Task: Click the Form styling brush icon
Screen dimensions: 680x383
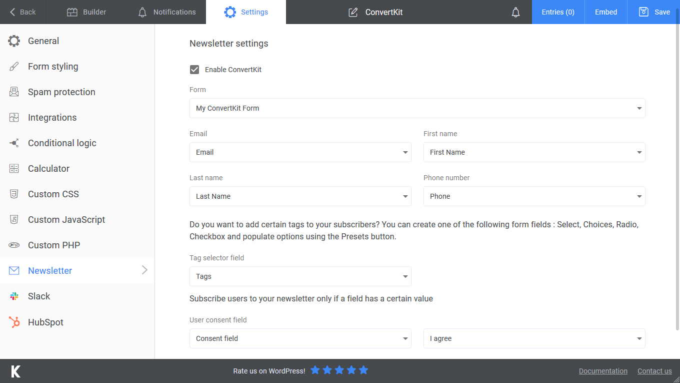Action: click(14, 67)
